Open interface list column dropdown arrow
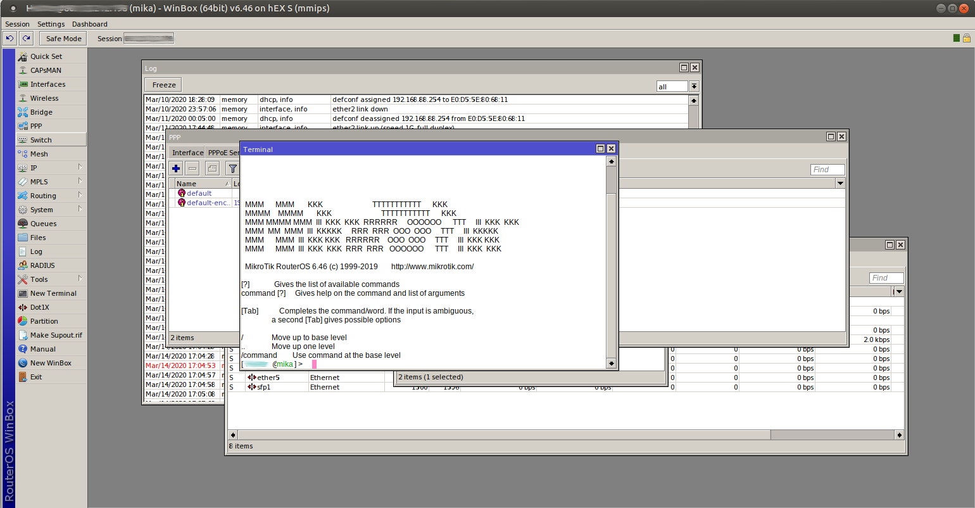The width and height of the screenshot is (975, 508). tap(899, 291)
